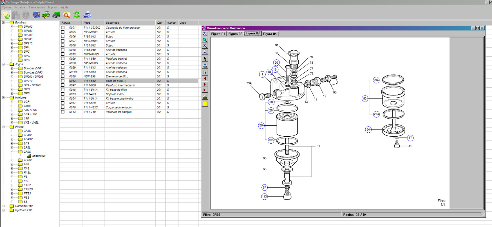Expand the Common Rail tree node
Image resolution: width=492 pixels, height=227 pixels.
point(3,206)
